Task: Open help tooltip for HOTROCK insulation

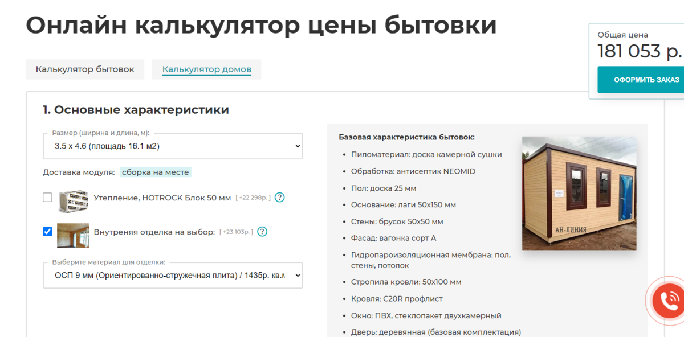Action: 280,198
